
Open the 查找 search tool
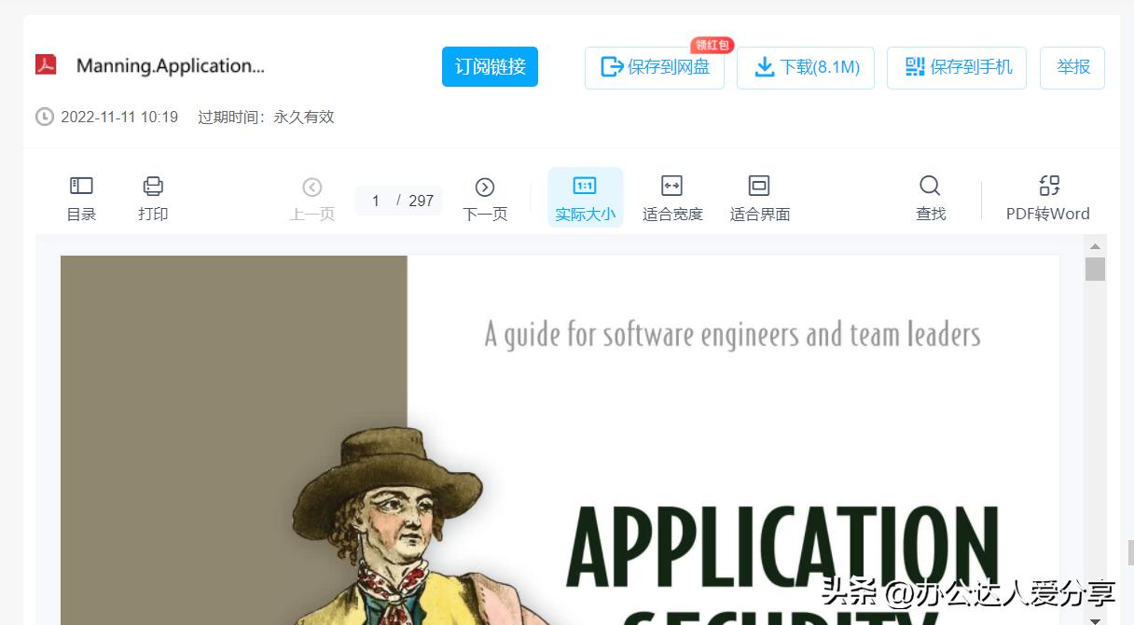930,197
